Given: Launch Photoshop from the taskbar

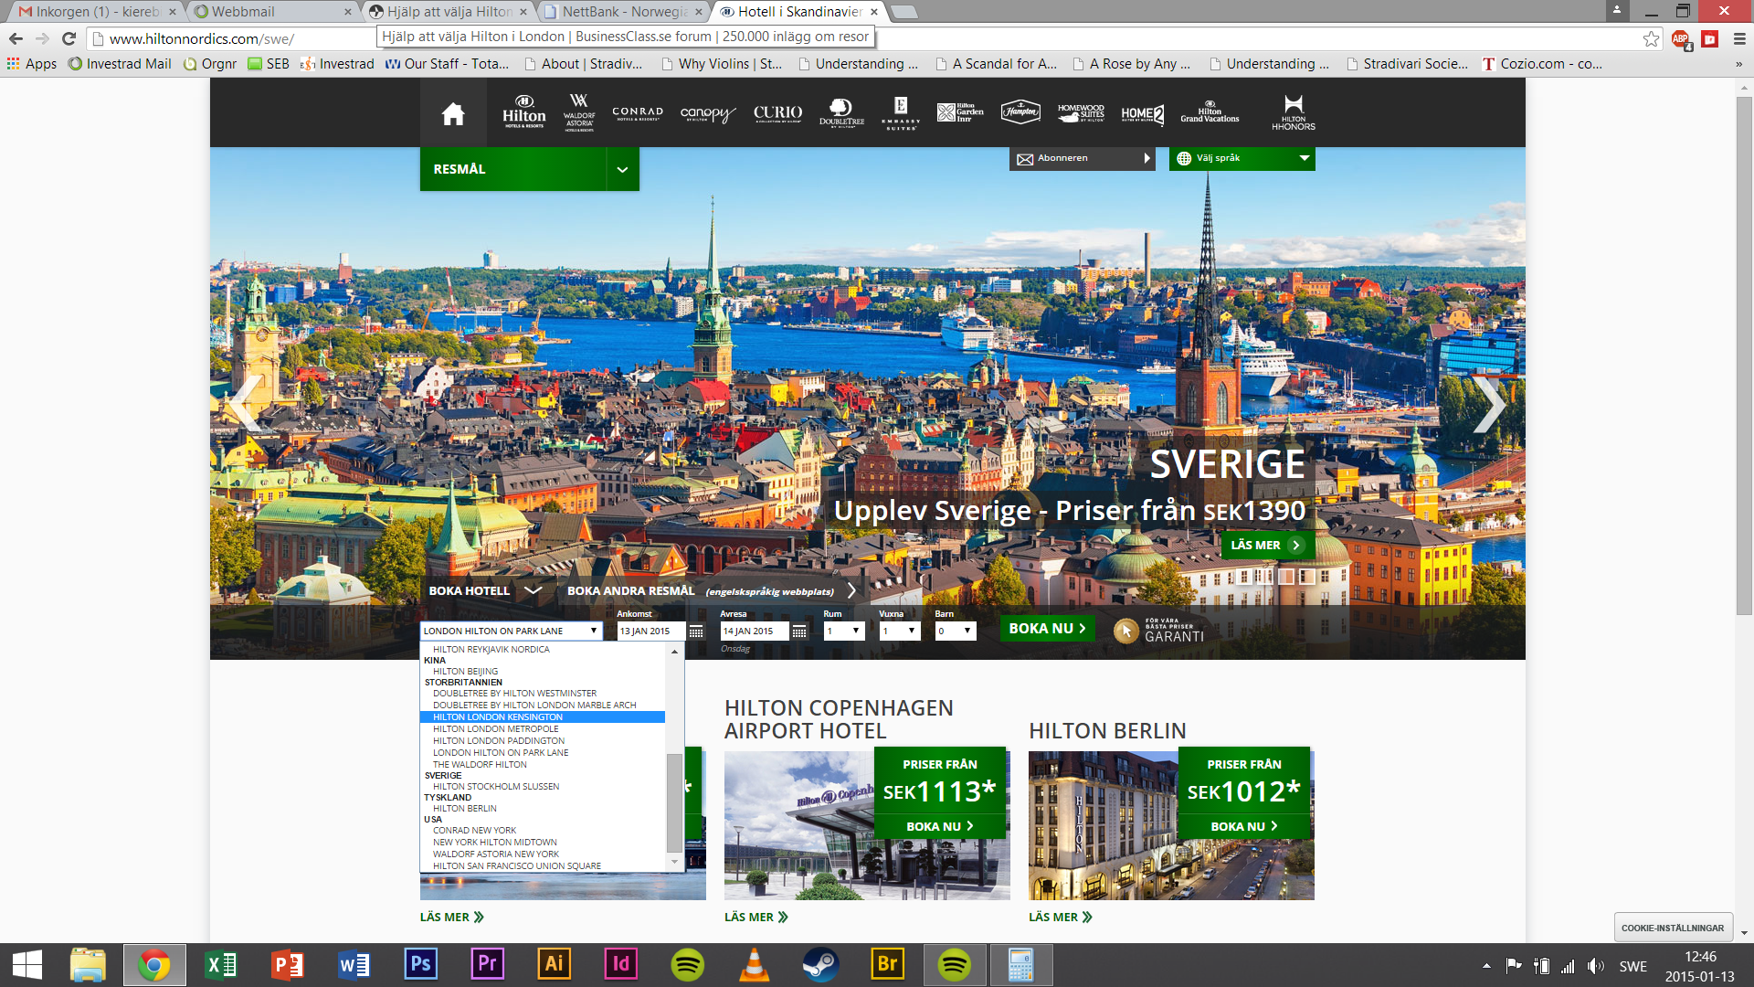Looking at the screenshot, I should pyautogui.click(x=420, y=964).
